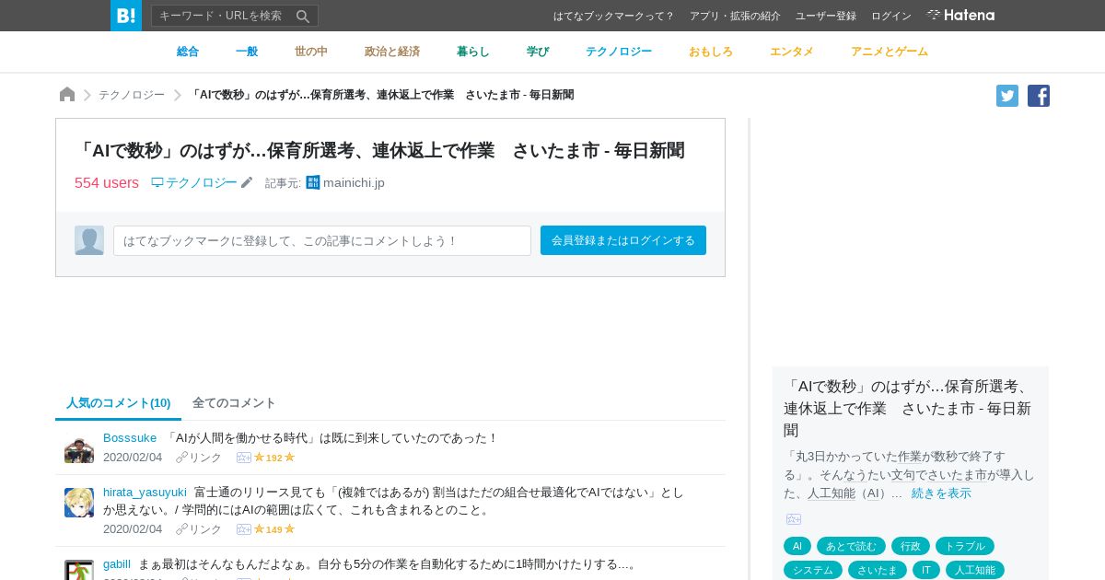Open はてなブックマークって？ link
1105x580 pixels.
pos(614,16)
